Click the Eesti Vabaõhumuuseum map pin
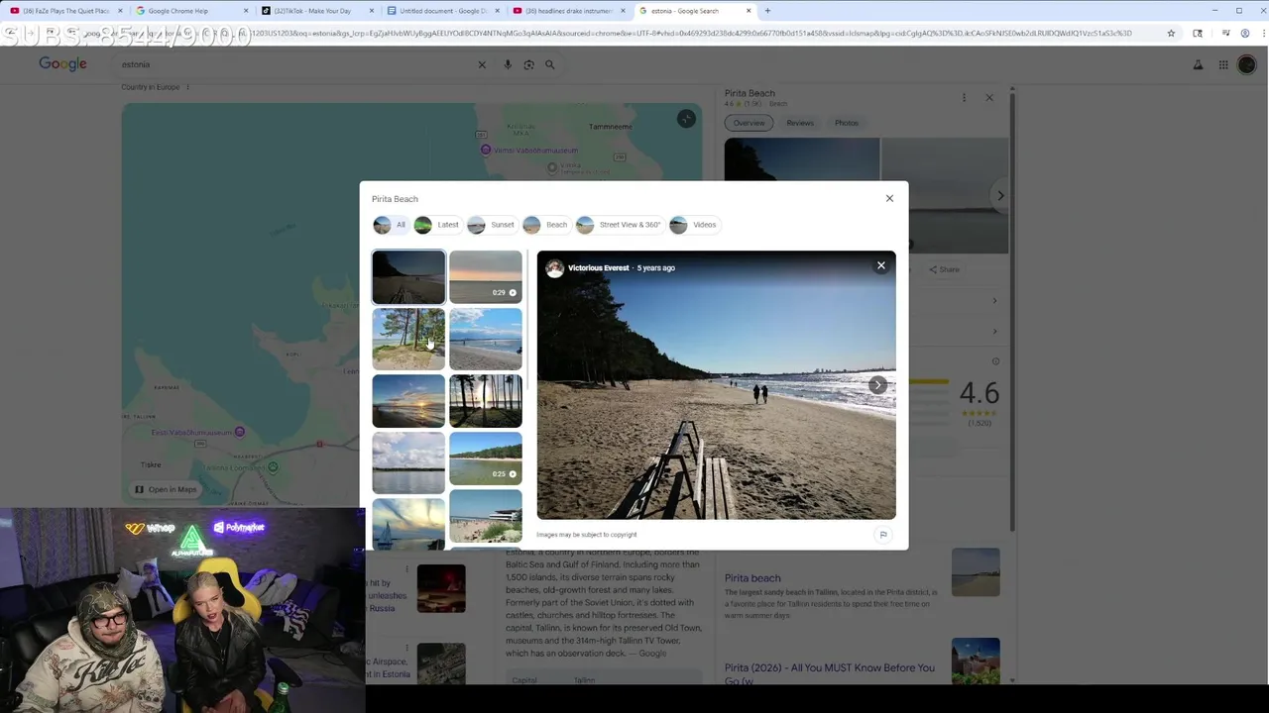 tap(240, 432)
